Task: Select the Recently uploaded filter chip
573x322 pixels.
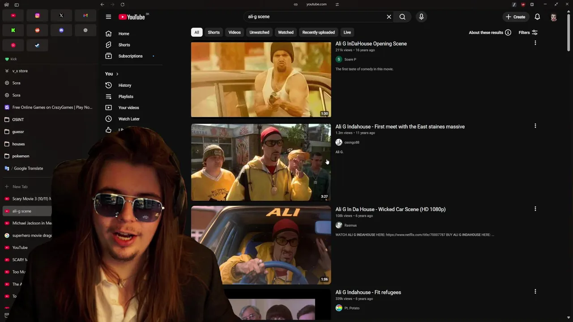Action: tap(318, 32)
